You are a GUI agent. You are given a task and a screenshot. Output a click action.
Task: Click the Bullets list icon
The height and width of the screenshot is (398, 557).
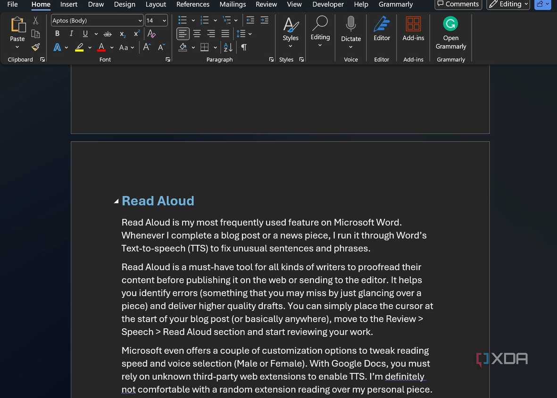[x=182, y=20]
